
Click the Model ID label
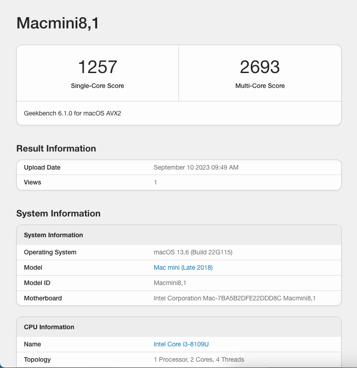coord(37,283)
